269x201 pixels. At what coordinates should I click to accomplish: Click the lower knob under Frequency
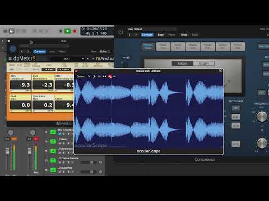click(262, 143)
